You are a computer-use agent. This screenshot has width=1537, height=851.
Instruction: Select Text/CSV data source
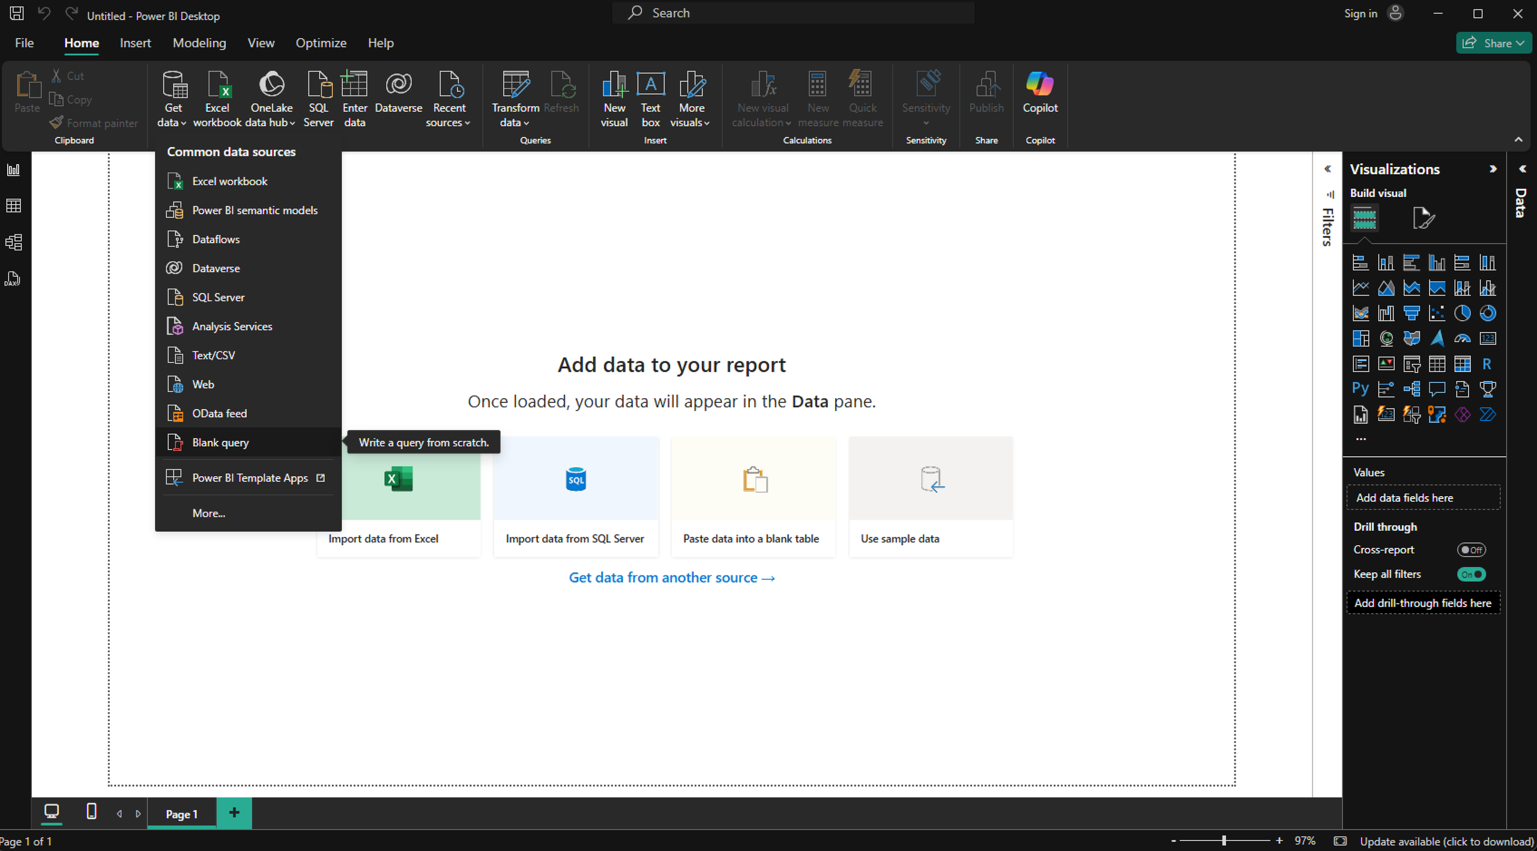[248, 356]
